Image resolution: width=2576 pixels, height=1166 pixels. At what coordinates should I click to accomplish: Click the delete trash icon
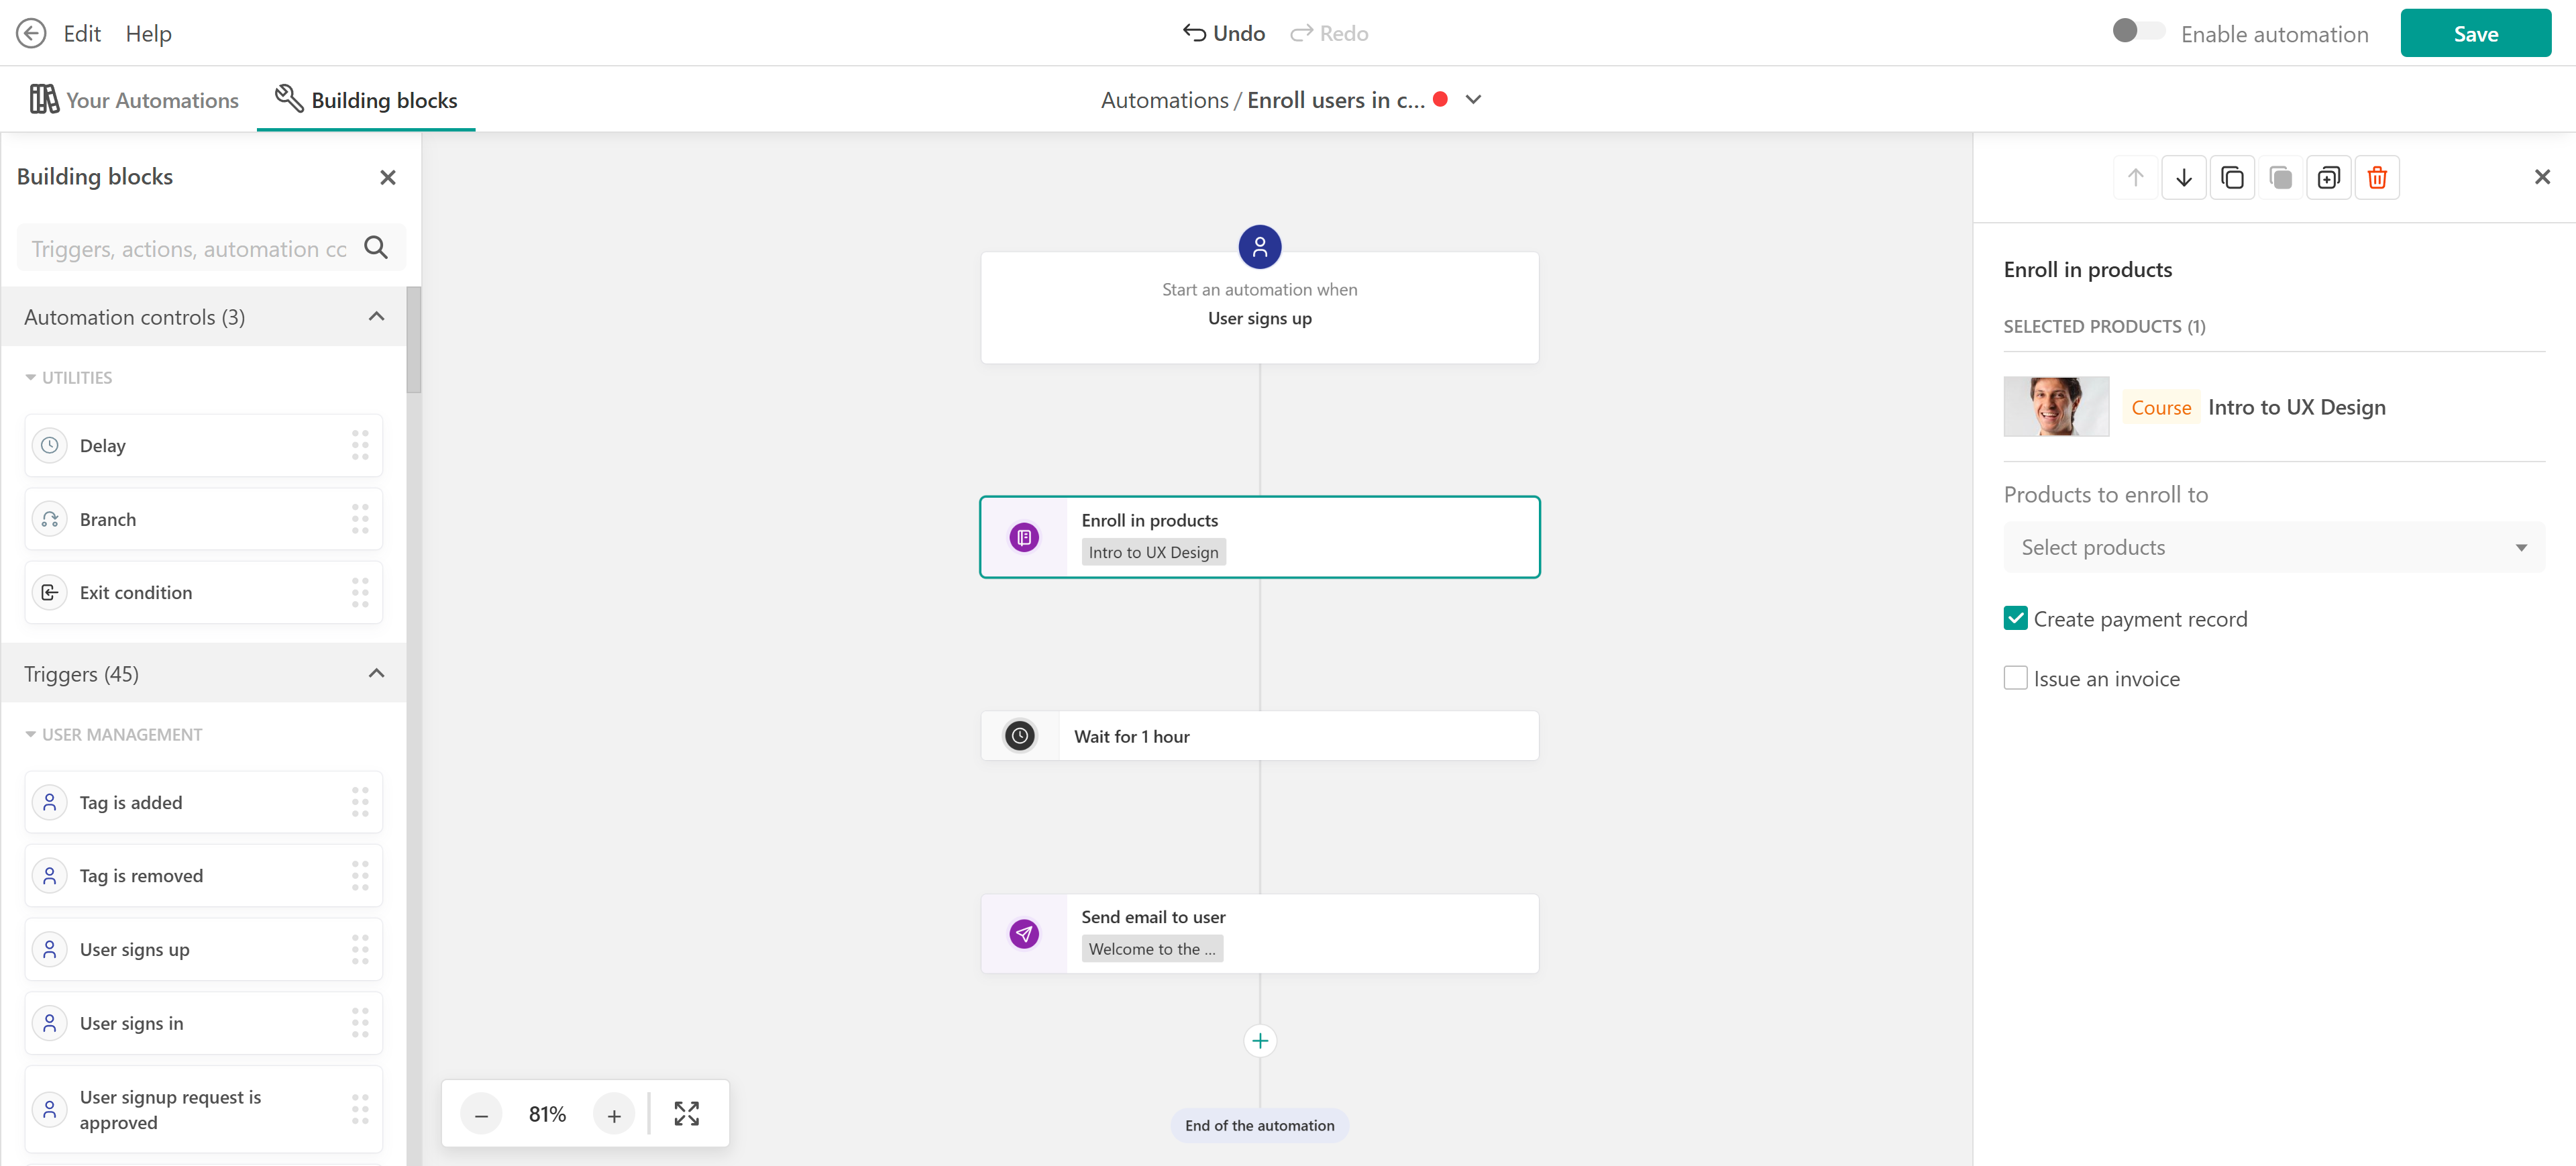[x=2376, y=178]
